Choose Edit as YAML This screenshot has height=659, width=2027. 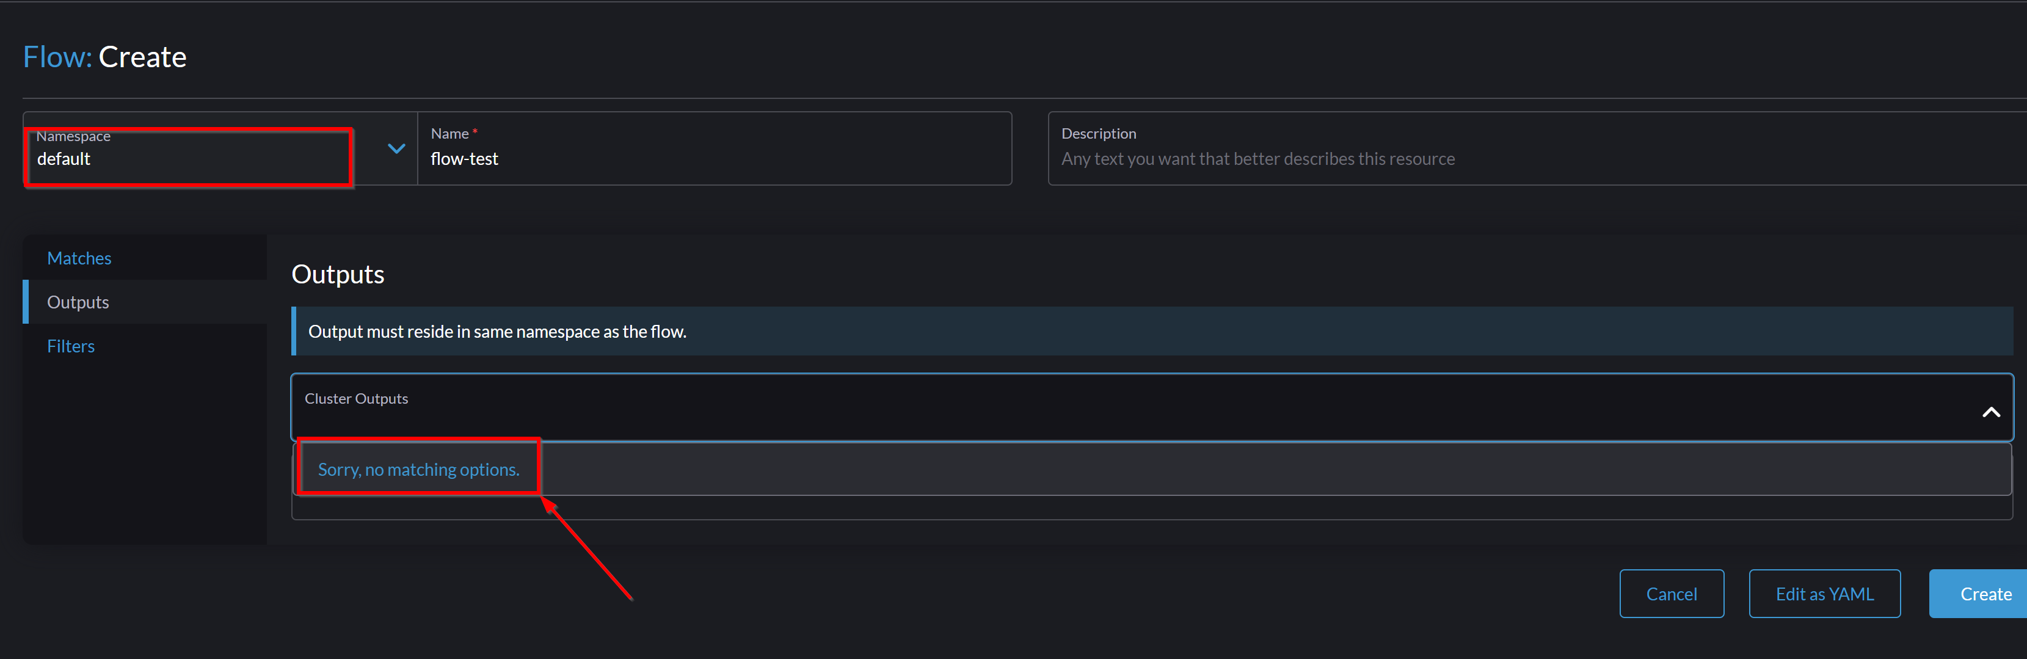click(1824, 594)
